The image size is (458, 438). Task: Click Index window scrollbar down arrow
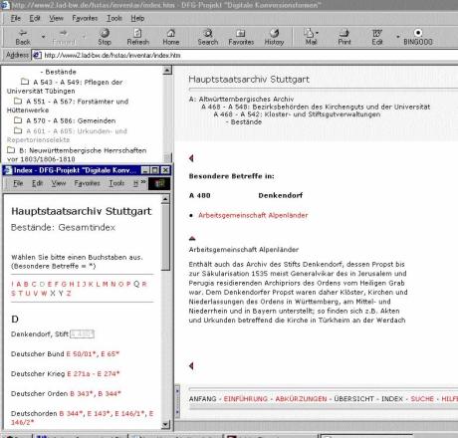pos(165,424)
